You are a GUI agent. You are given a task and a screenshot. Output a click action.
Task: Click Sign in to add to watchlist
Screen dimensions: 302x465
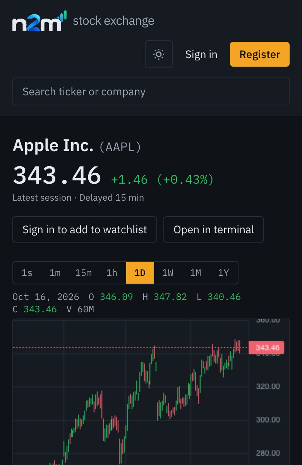coord(85,229)
